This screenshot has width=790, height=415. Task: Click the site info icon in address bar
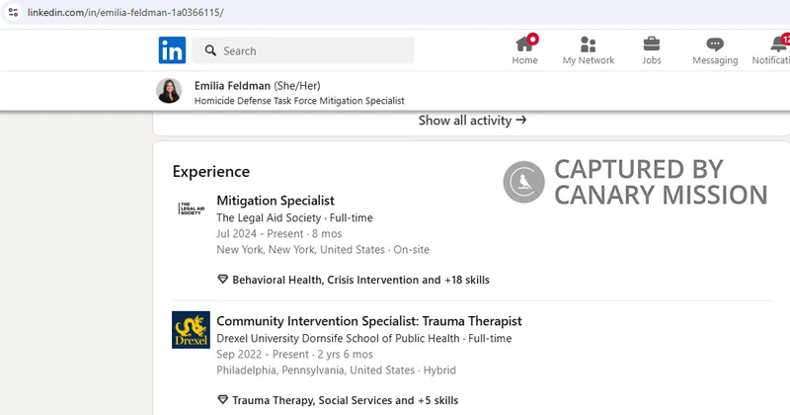(x=13, y=12)
